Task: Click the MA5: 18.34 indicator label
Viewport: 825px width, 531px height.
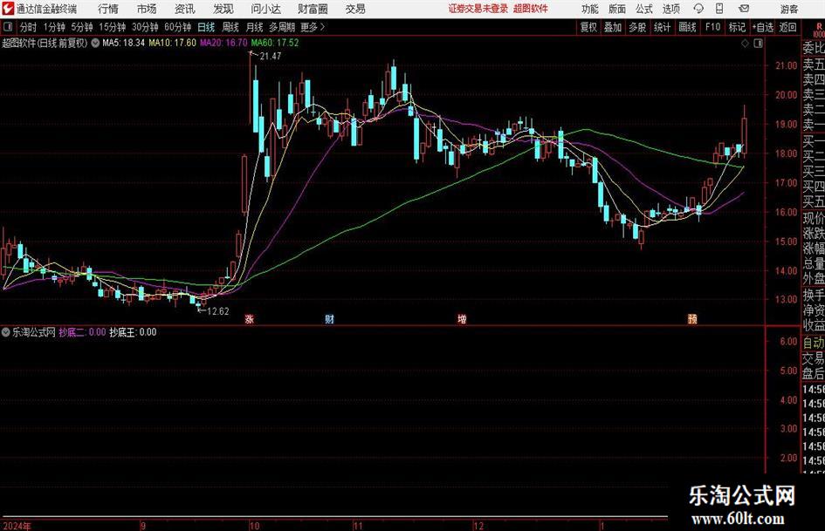Action: coord(123,43)
